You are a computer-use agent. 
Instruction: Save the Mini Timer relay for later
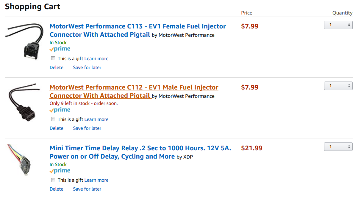(x=87, y=189)
